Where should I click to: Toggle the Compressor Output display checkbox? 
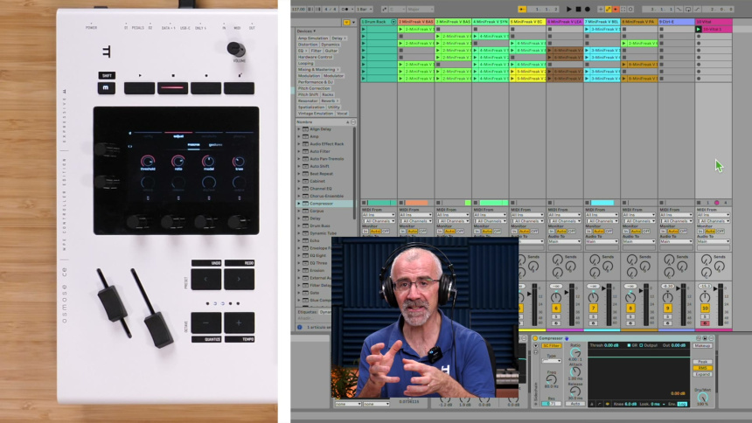641,345
